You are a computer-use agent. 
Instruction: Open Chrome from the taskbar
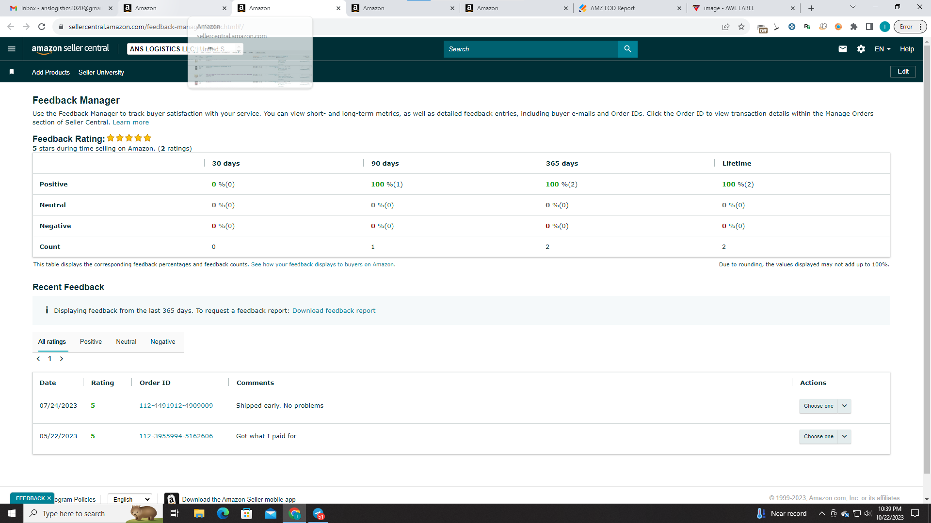pyautogui.click(x=294, y=513)
